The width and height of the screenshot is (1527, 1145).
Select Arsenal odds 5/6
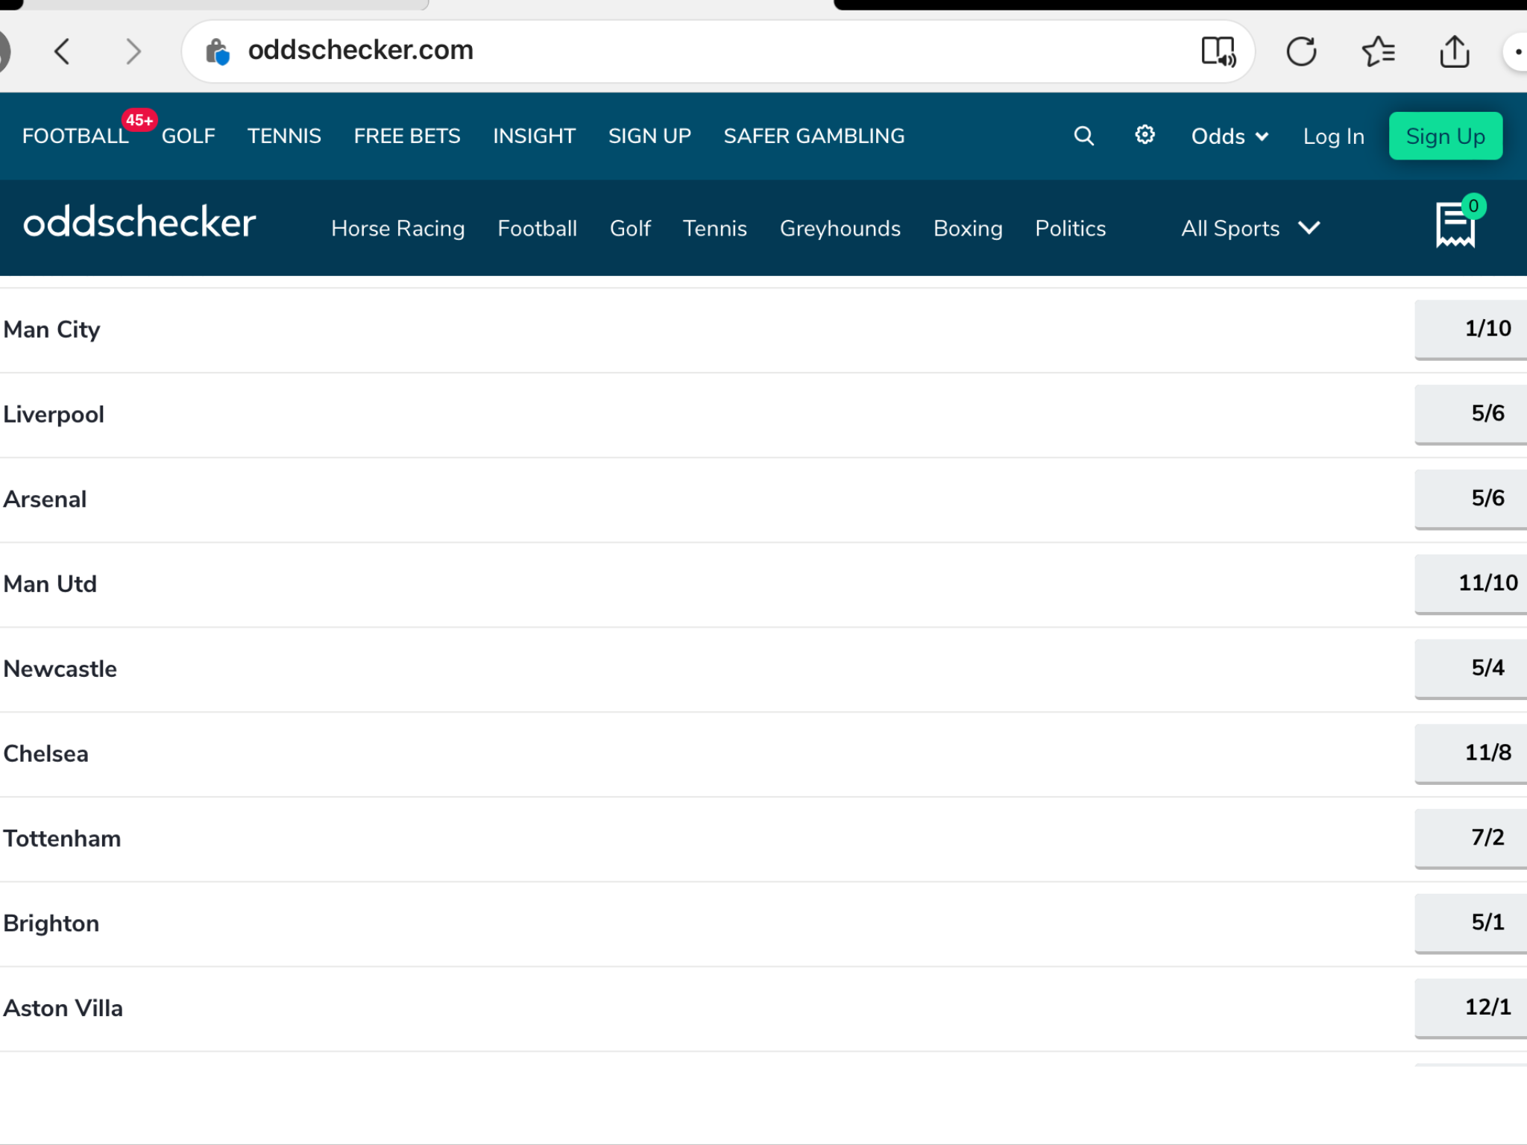1471,499
